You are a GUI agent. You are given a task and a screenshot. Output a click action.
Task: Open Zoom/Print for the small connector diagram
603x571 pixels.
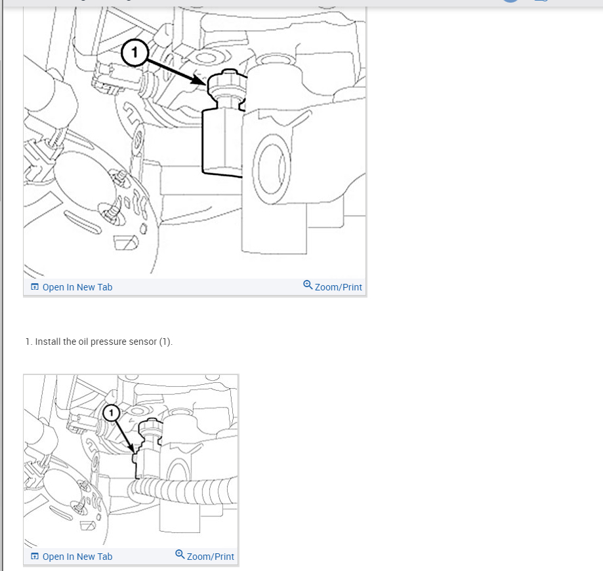point(205,556)
